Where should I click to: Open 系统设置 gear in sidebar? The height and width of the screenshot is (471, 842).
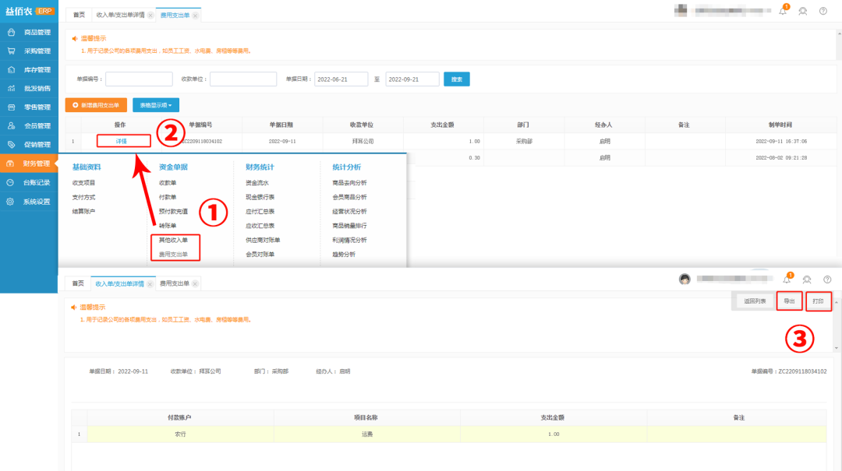tap(36, 201)
